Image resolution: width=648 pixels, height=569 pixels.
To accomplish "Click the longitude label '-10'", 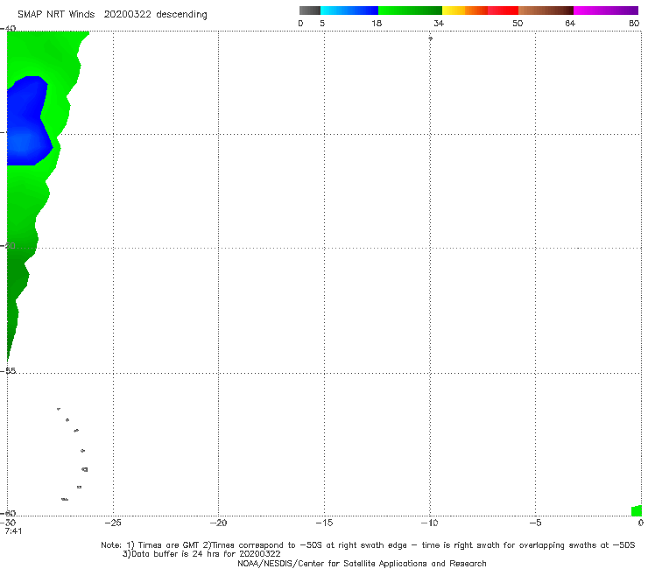I will coord(429,523).
